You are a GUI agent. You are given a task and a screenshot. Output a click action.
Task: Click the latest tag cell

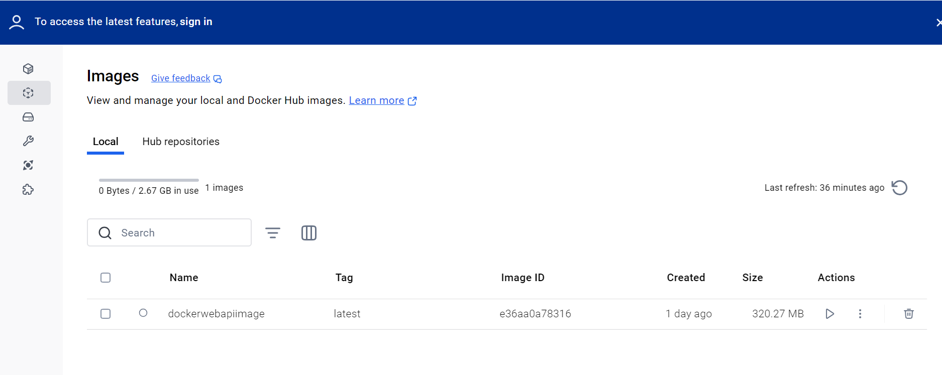point(347,314)
